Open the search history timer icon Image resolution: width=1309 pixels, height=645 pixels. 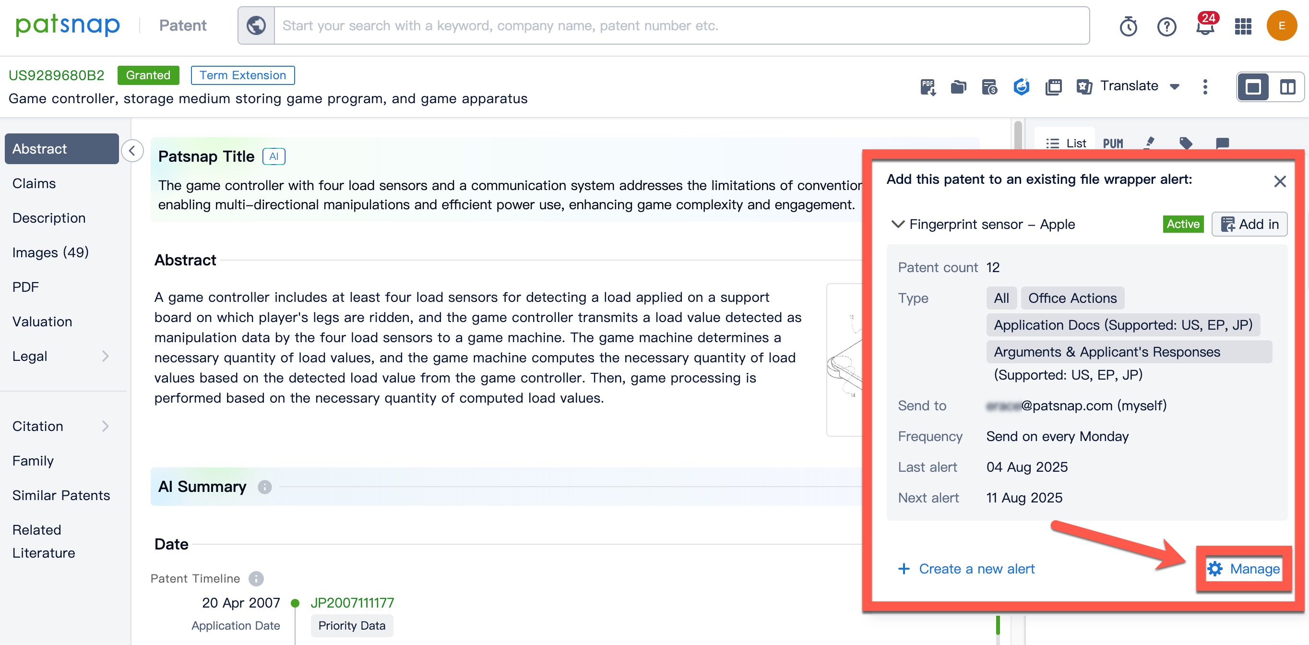click(1128, 26)
